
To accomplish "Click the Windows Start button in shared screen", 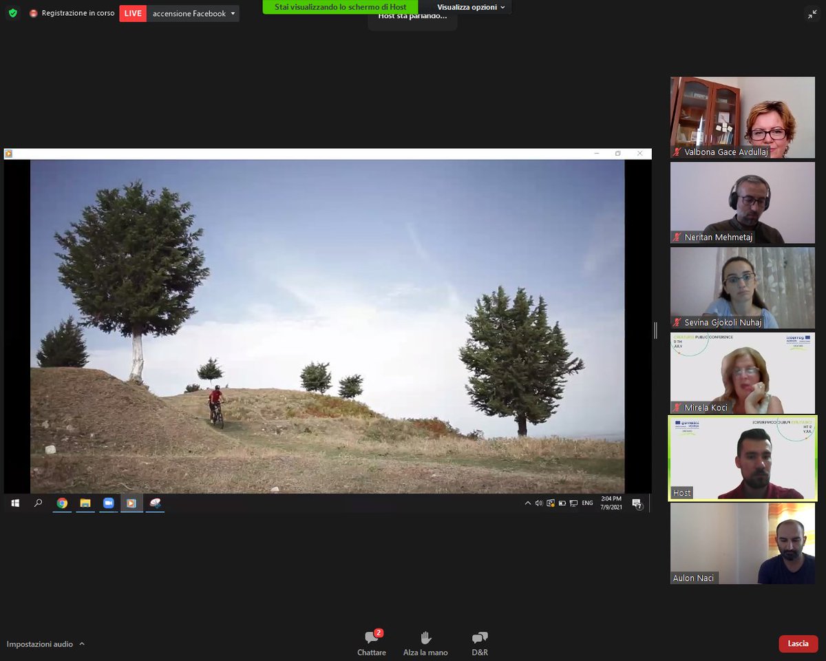I will point(15,503).
